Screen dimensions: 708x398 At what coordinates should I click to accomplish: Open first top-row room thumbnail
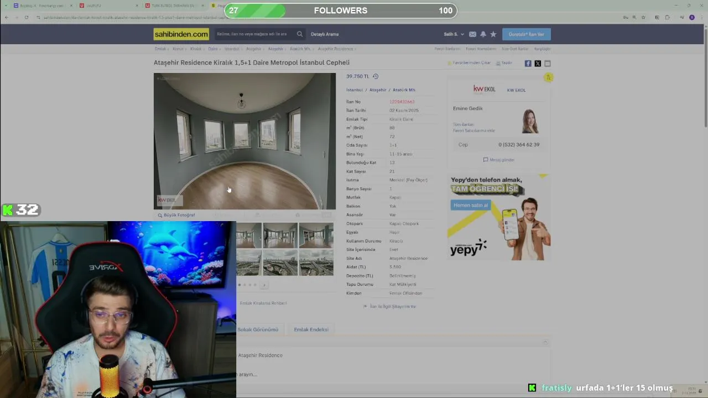click(x=249, y=235)
